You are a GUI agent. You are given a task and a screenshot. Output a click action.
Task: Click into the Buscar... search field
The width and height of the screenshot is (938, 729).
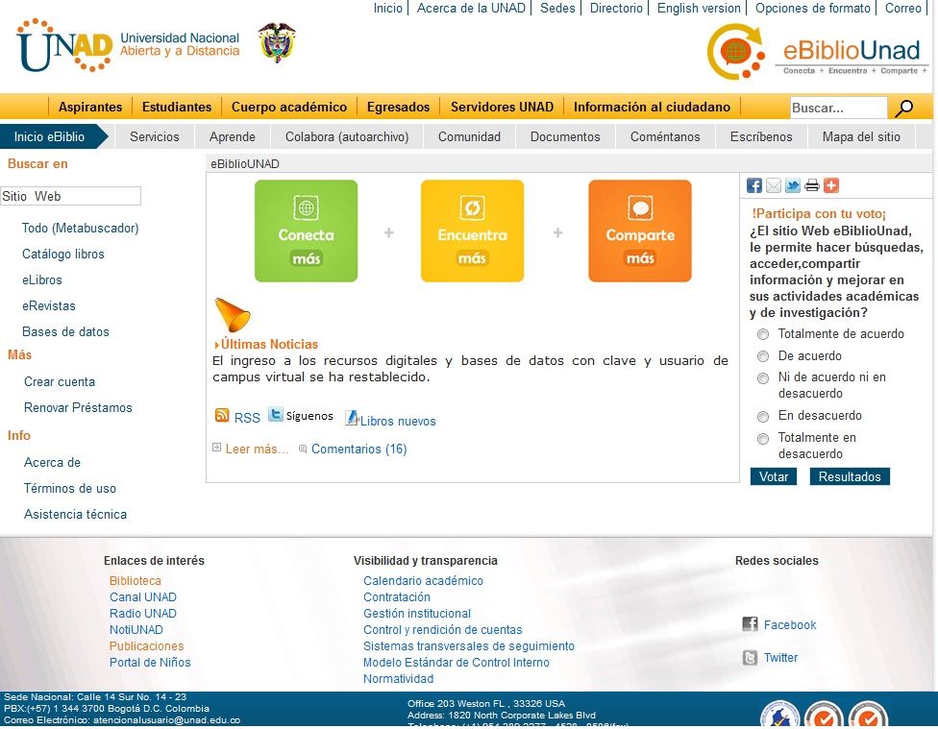pyautogui.click(x=838, y=109)
